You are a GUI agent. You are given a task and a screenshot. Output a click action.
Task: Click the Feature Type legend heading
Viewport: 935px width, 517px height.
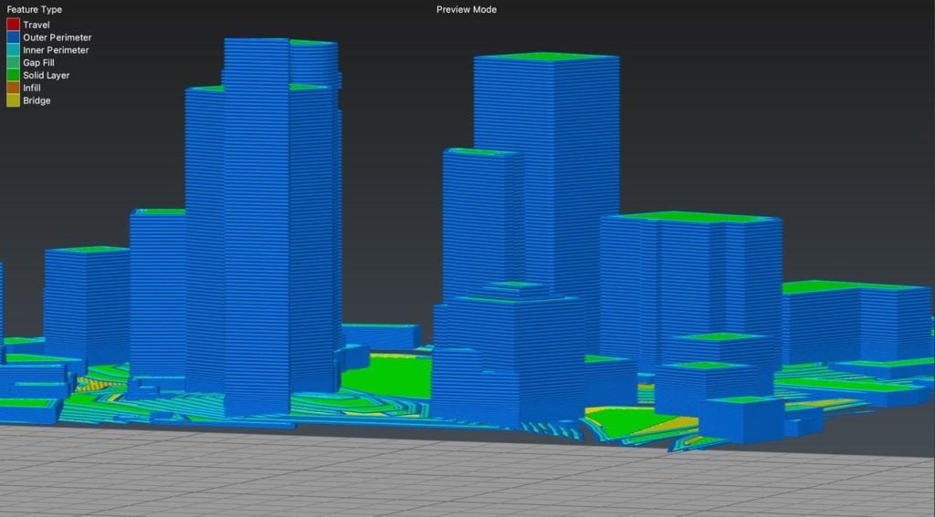pyautogui.click(x=35, y=10)
